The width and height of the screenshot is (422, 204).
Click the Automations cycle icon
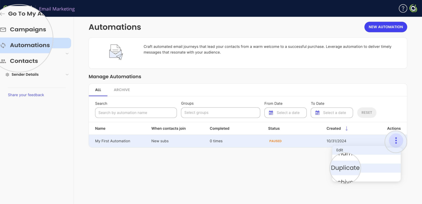3,45
